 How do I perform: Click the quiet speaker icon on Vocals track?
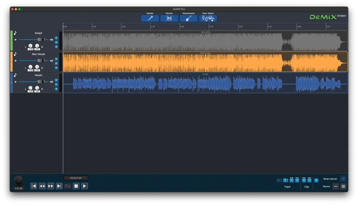(x=16, y=82)
